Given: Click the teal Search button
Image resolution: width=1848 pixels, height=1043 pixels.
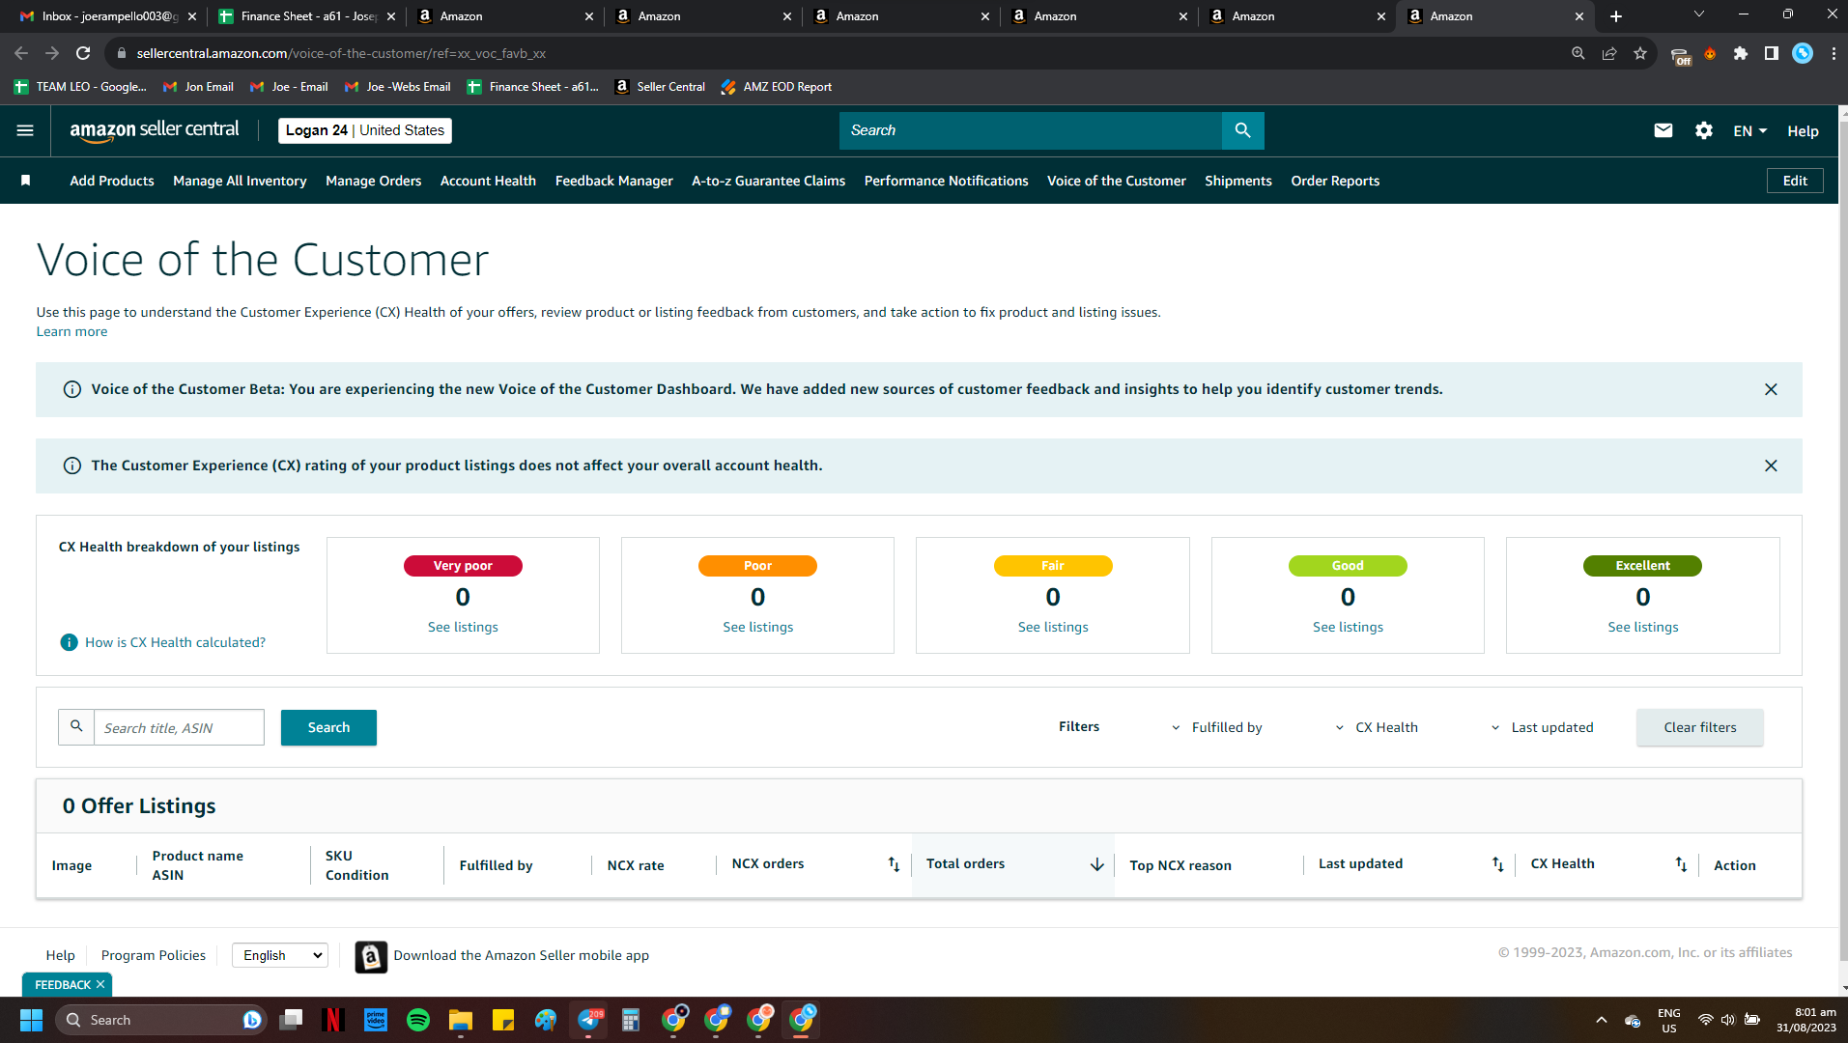Looking at the screenshot, I should 328,727.
